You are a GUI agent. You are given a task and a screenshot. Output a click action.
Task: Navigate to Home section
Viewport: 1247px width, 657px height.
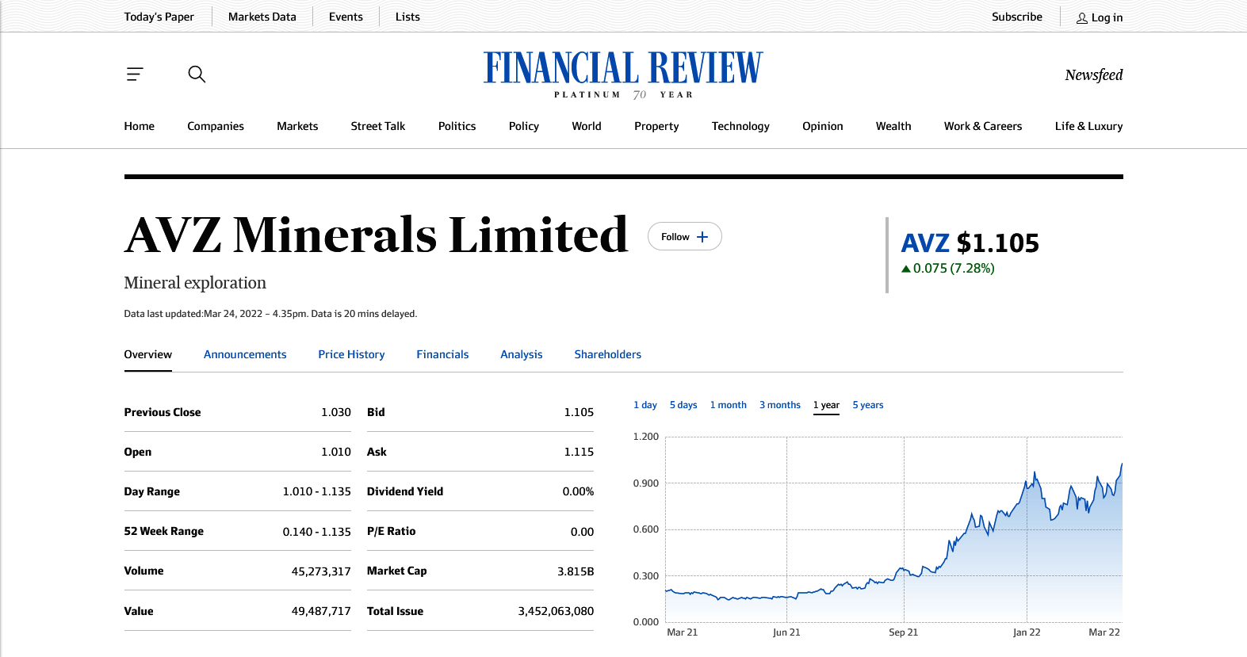point(140,126)
